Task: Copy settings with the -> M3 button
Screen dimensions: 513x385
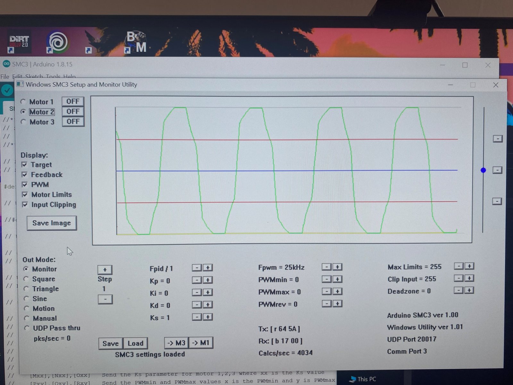Action: coord(177,343)
